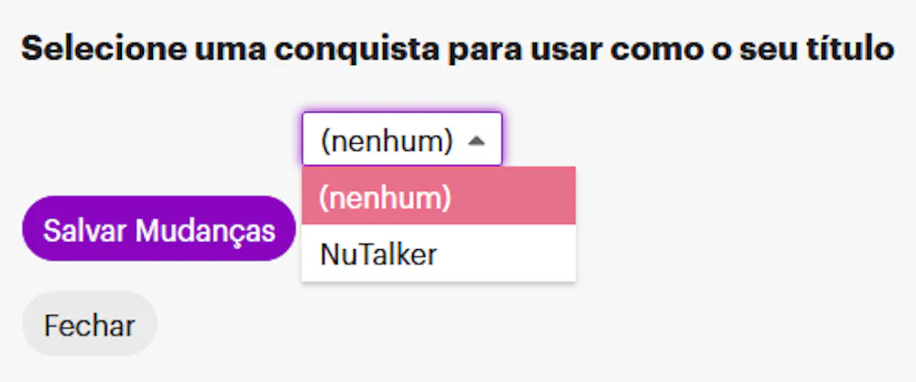The width and height of the screenshot is (916, 382).
Task: Click the gray Fechar pill button
Action: click(x=90, y=324)
